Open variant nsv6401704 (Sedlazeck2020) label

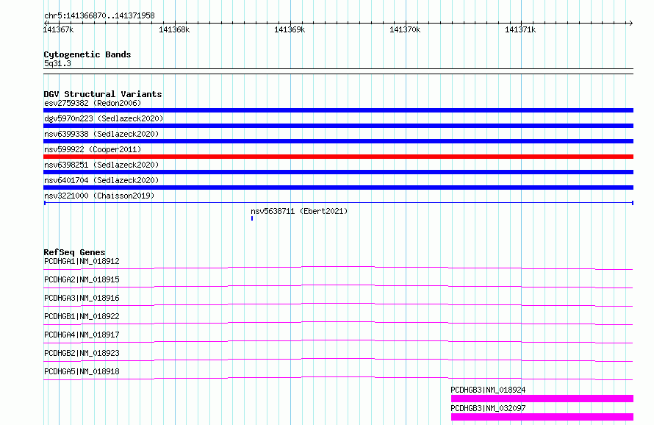coord(101,180)
